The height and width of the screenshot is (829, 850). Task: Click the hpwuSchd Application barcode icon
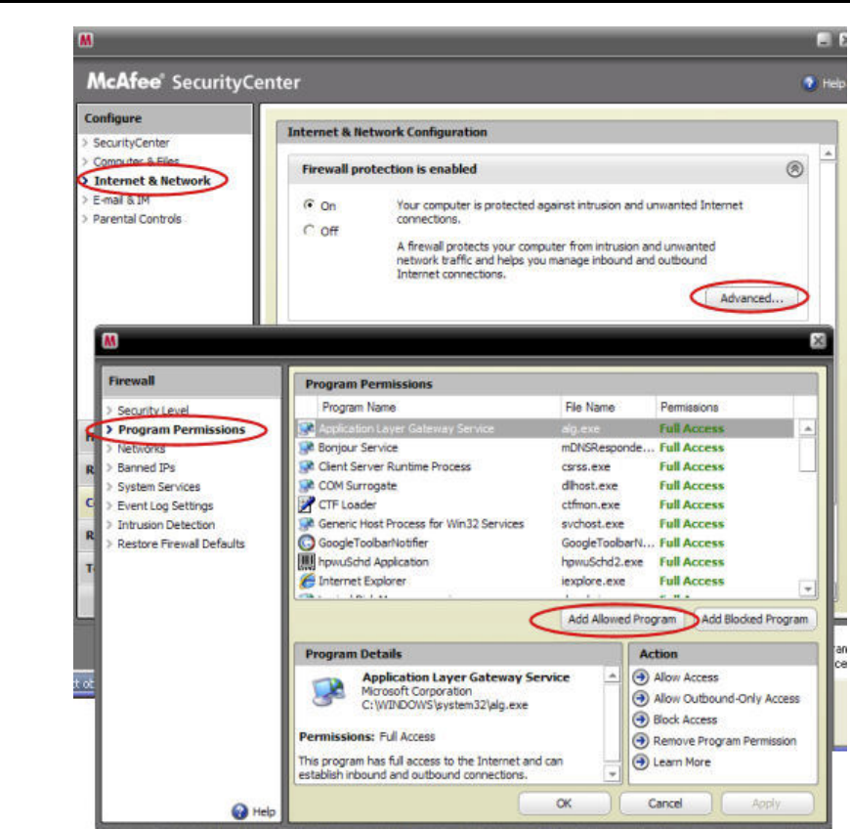point(306,561)
